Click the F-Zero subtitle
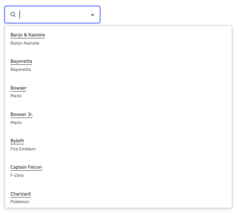This screenshot has height=215, width=239. [17, 175]
